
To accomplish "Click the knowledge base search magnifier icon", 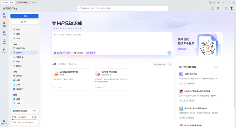I will click(x=170, y=64).
